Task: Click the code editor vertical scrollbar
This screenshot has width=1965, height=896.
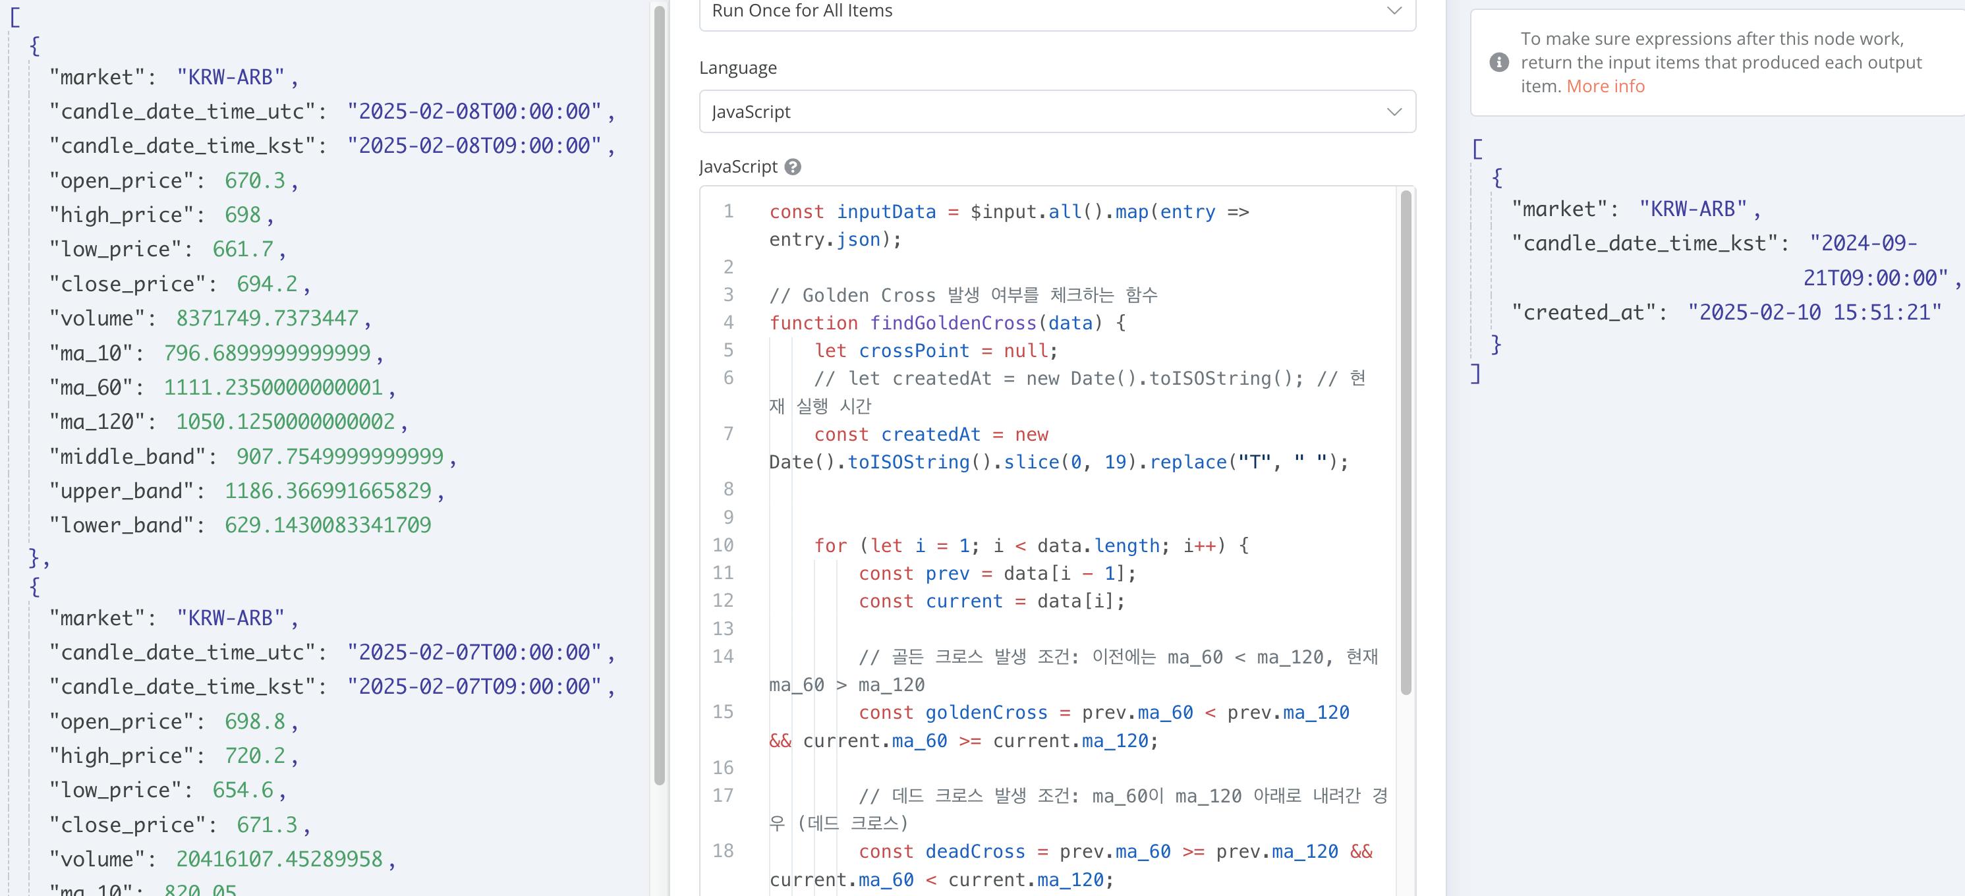Action: pyautogui.click(x=1406, y=442)
